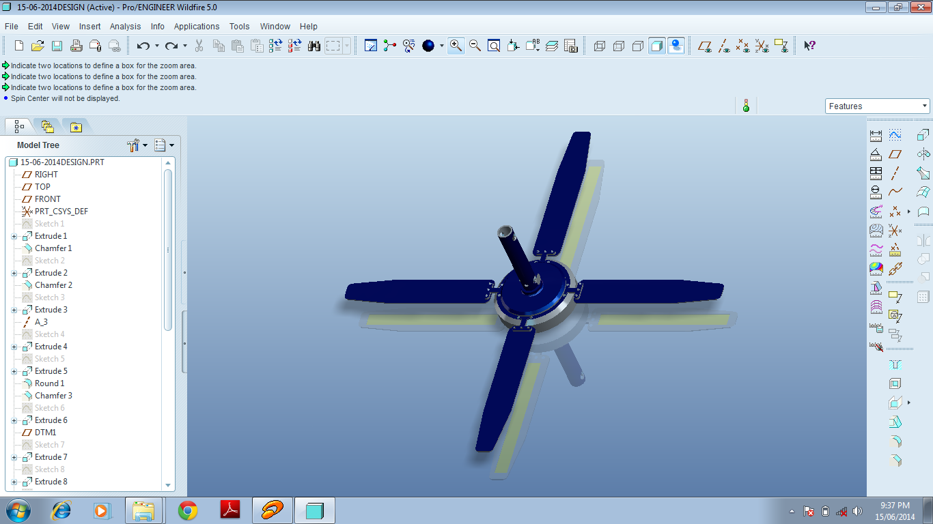Expand the Extrude 4 feature node

click(x=14, y=347)
